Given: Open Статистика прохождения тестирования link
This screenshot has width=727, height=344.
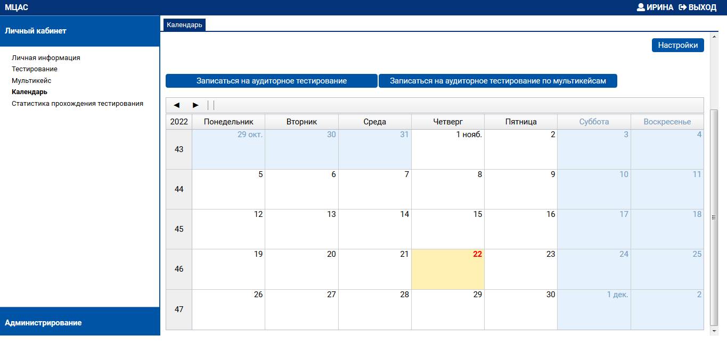Looking at the screenshot, I should pyautogui.click(x=77, y=104).
